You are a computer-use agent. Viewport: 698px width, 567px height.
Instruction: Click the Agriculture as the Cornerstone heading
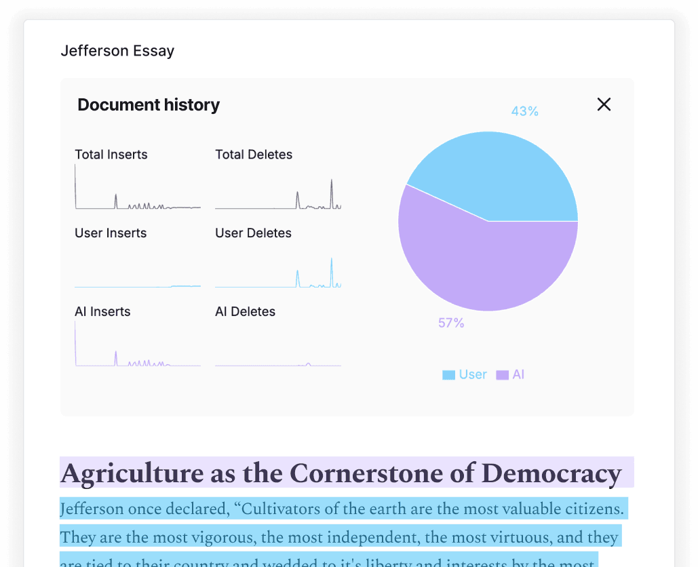pyautogui.click(x=341, y=473)
